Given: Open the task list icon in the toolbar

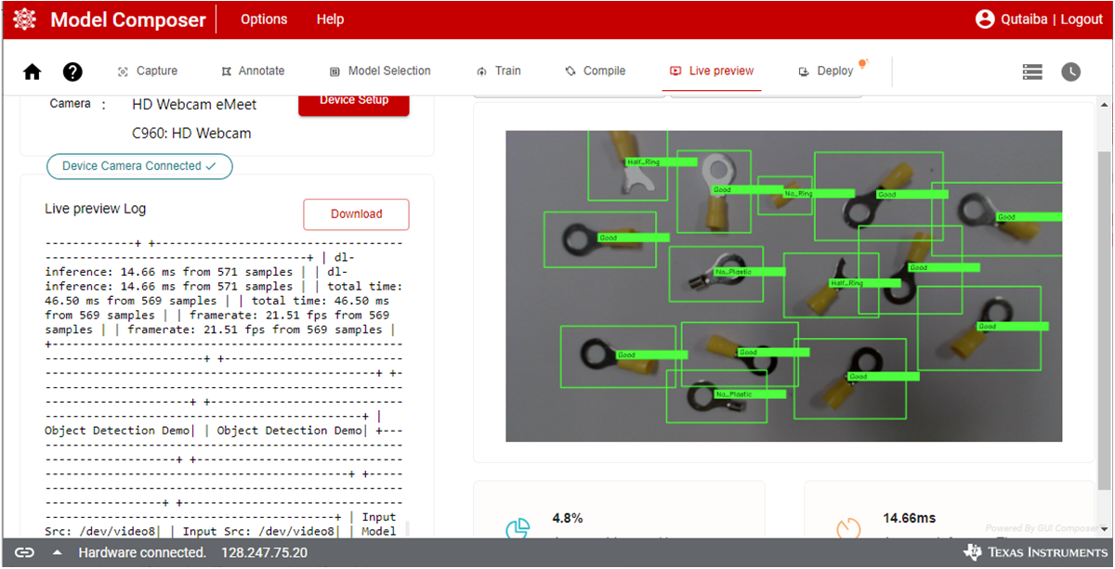Looking at the screenshot, I should pyautogui.click(x=1031, y=71).
